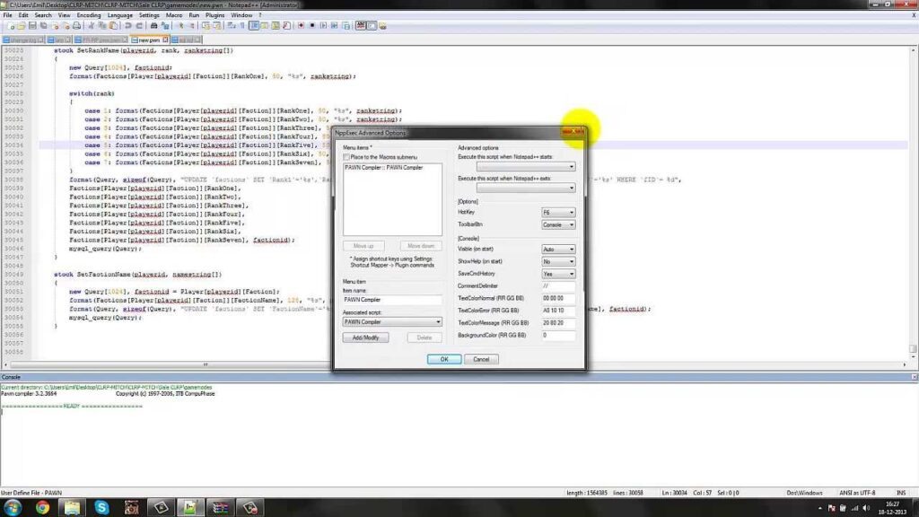Open the File menu
This screenshot has width=919, height=517.
7,15
